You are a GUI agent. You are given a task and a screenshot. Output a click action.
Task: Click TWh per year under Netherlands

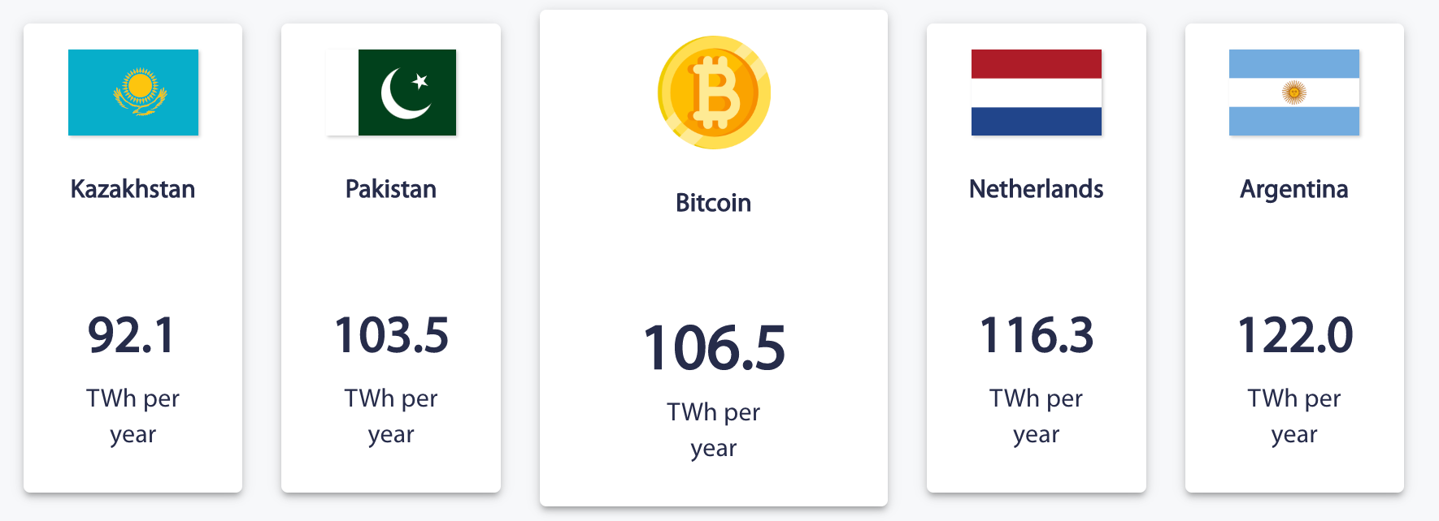pos(1037,416)
